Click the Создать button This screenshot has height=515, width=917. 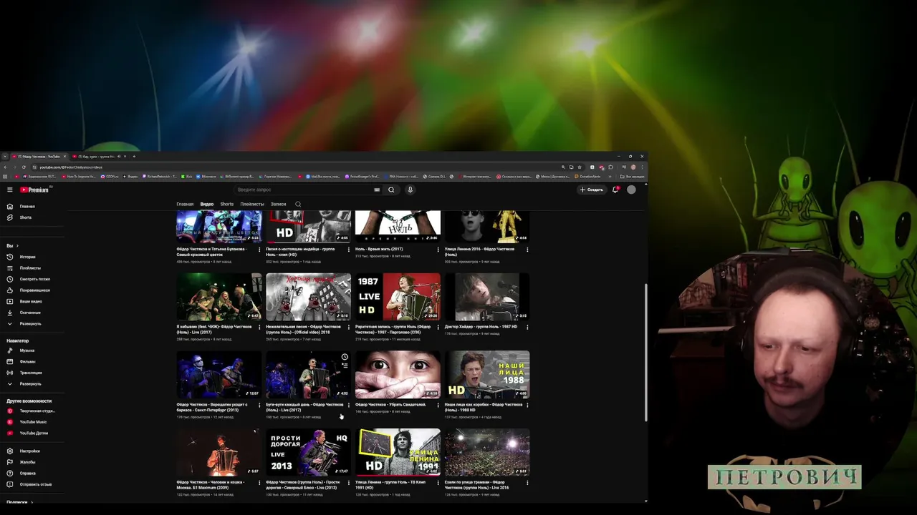[x=592, y=190]
